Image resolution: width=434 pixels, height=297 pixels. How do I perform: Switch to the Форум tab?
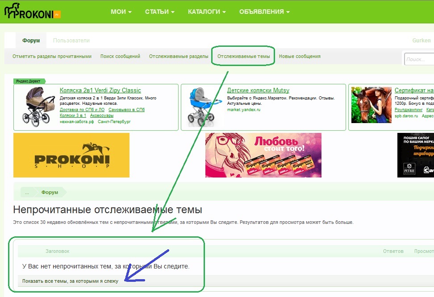tap(31, 41)
